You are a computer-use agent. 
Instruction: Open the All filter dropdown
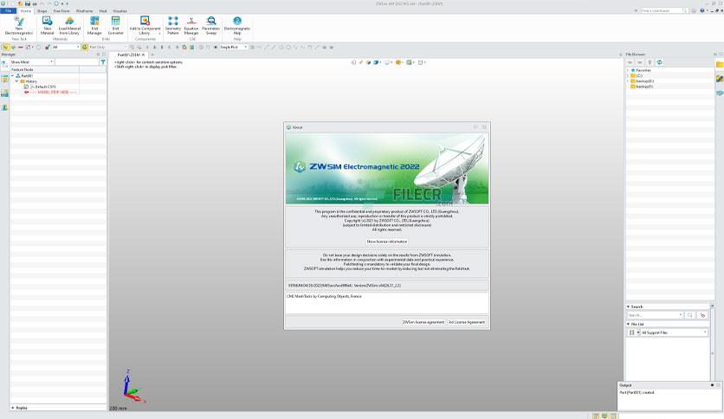(66, 47)
